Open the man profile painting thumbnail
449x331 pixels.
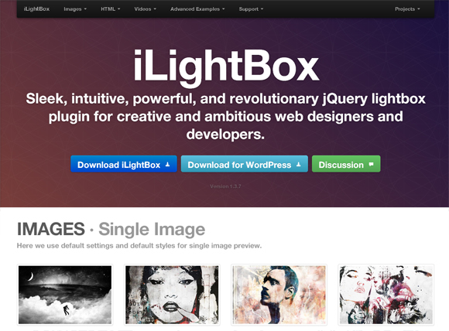click(x=279, y=295)
